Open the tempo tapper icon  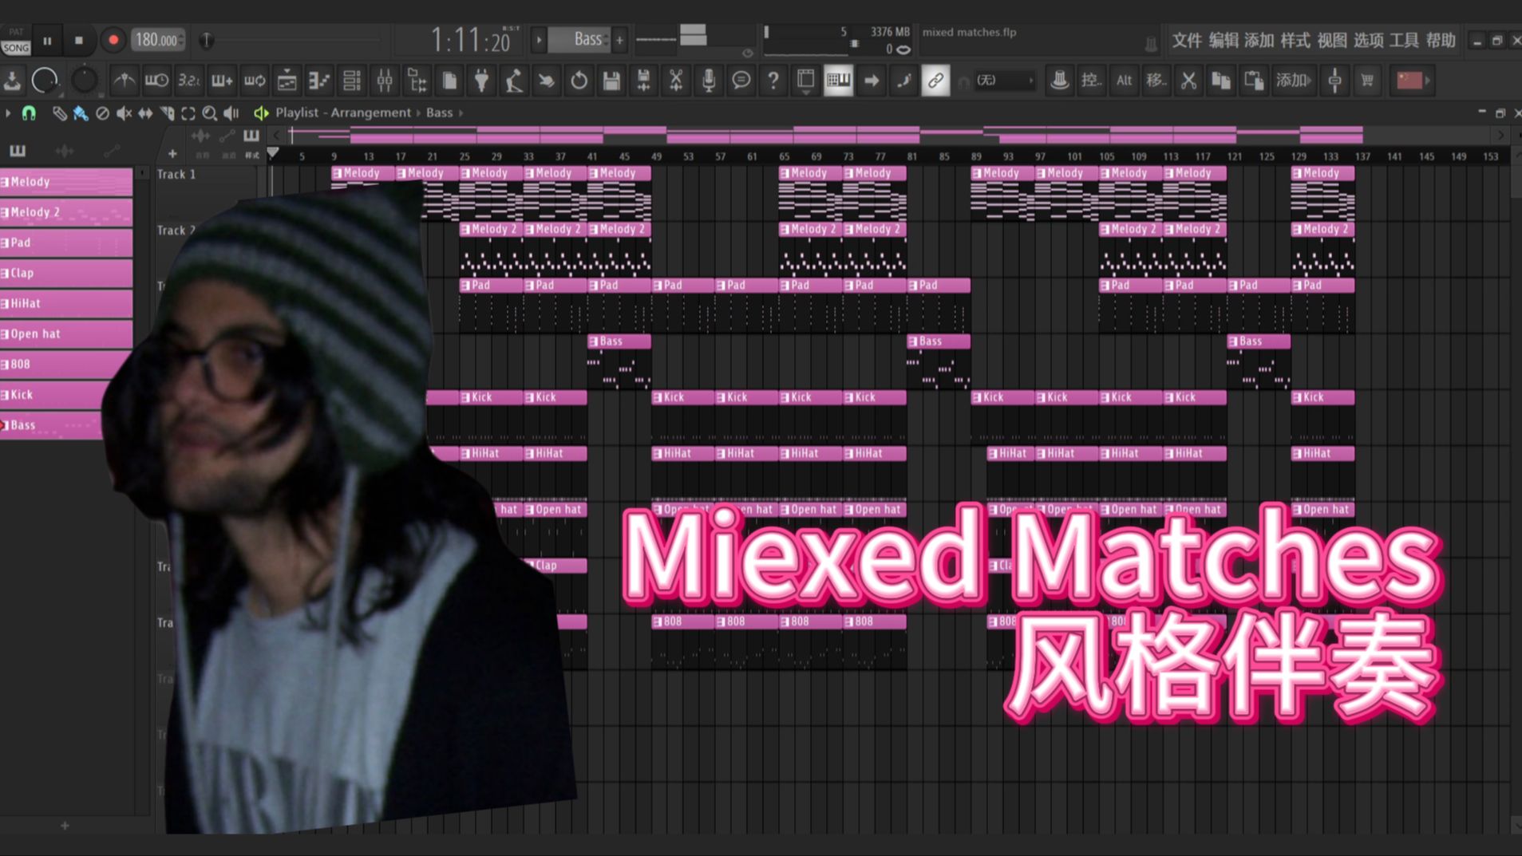click(x=514, y=80)
